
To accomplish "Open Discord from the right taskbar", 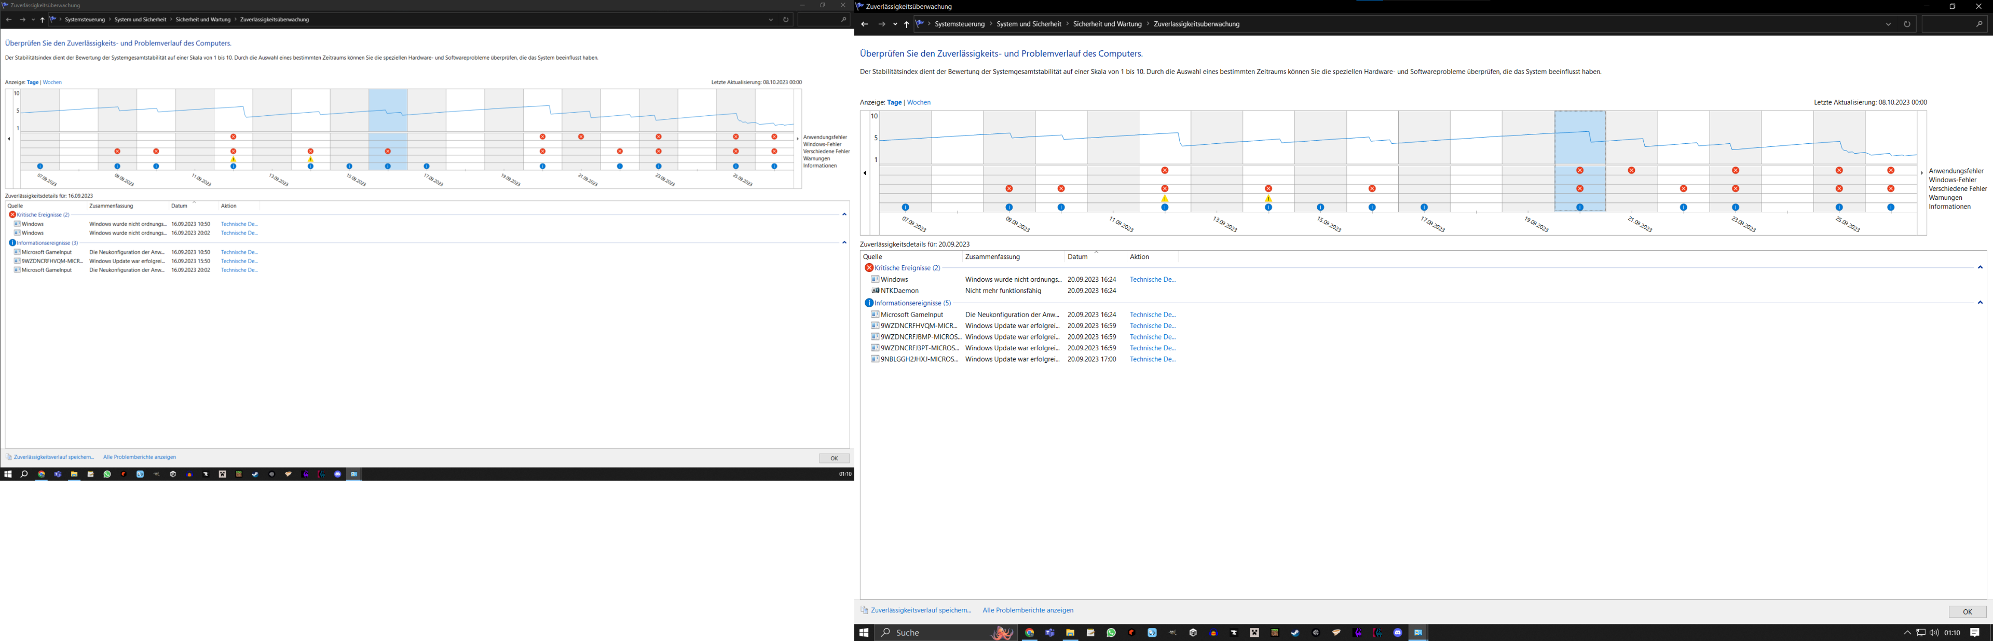I will (1397, 633).
